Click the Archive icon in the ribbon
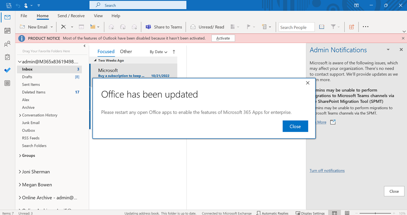The image size is (407, 215). 81,27
